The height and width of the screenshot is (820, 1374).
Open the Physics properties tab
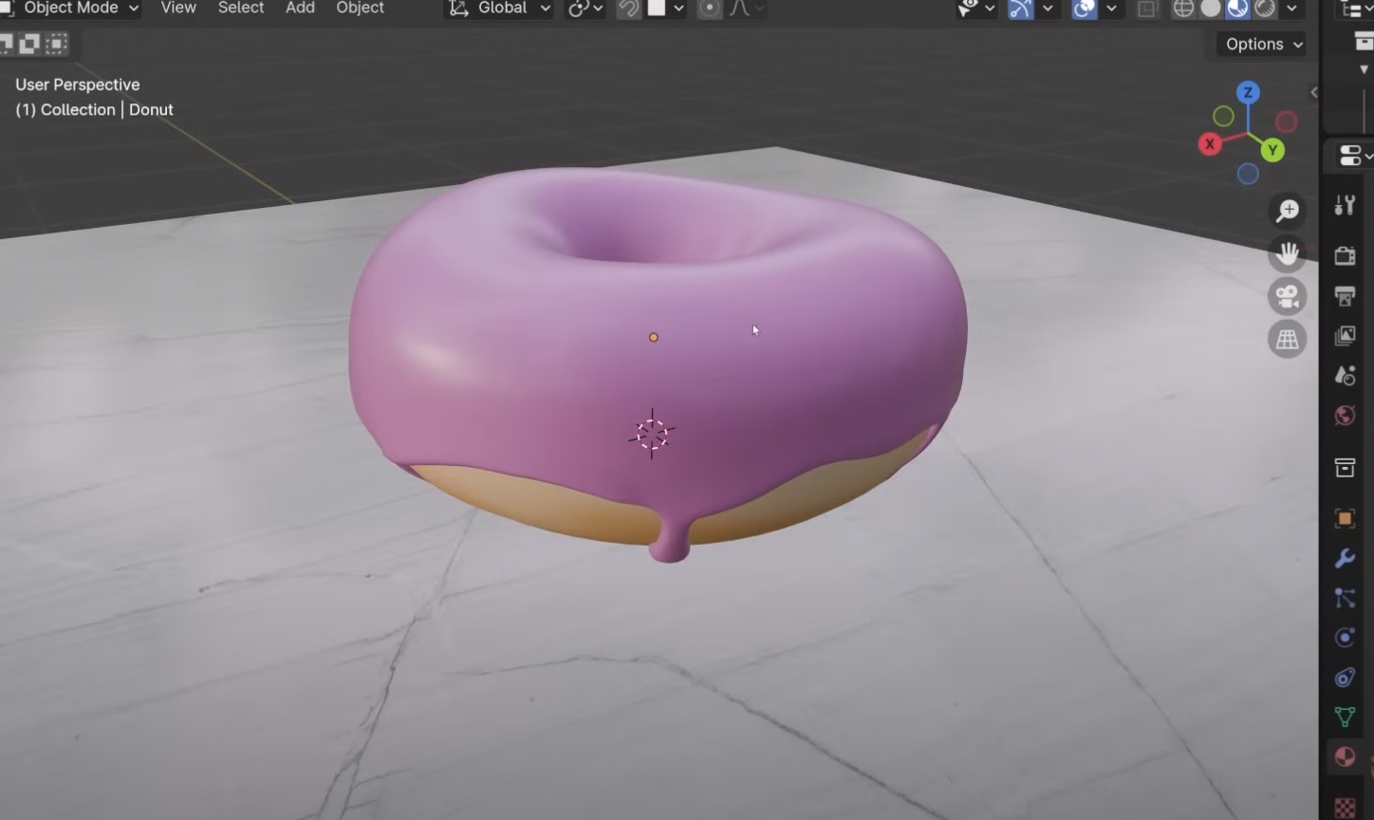(1345, 638)
